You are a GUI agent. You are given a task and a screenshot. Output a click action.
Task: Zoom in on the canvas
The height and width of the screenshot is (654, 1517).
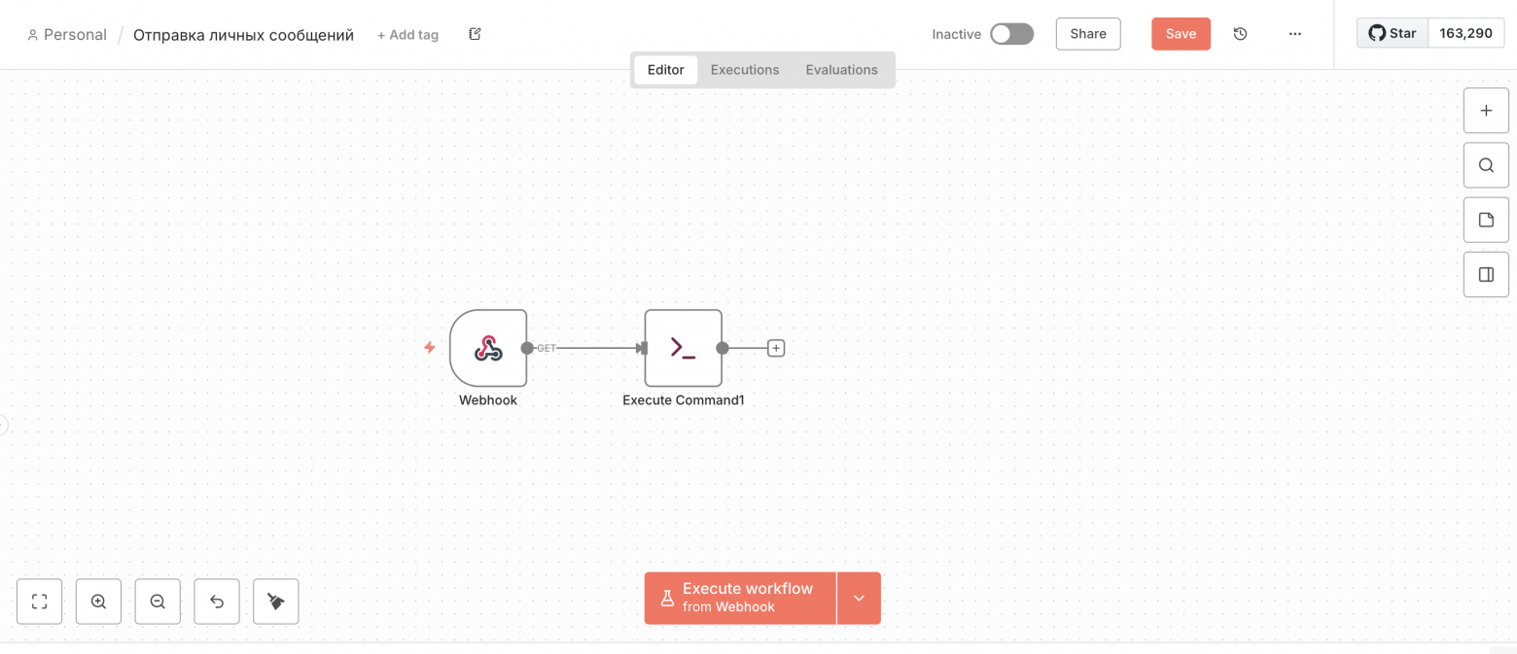point(98,602)
